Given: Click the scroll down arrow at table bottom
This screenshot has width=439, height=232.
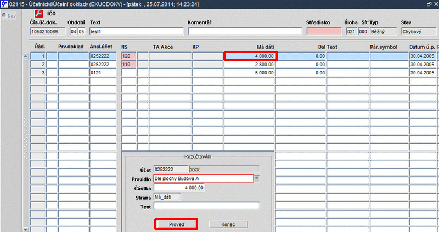Looking at the screenshot, I should coord(25,229).
